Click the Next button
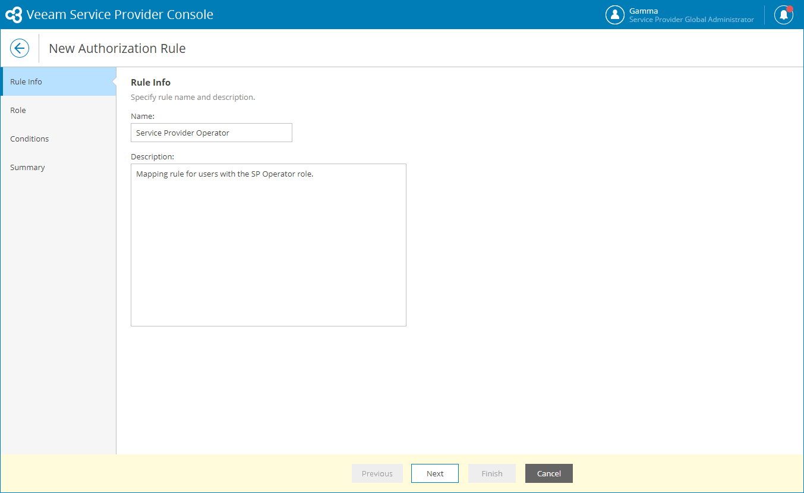Screen dimensions: 804x493 point(435,473)
